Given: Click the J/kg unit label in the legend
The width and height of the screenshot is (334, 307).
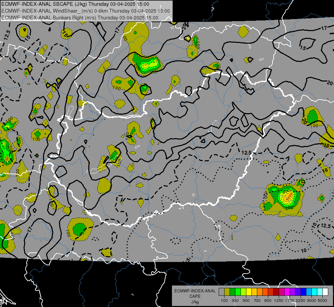Looking at the screenshot, I should [195, 302].
